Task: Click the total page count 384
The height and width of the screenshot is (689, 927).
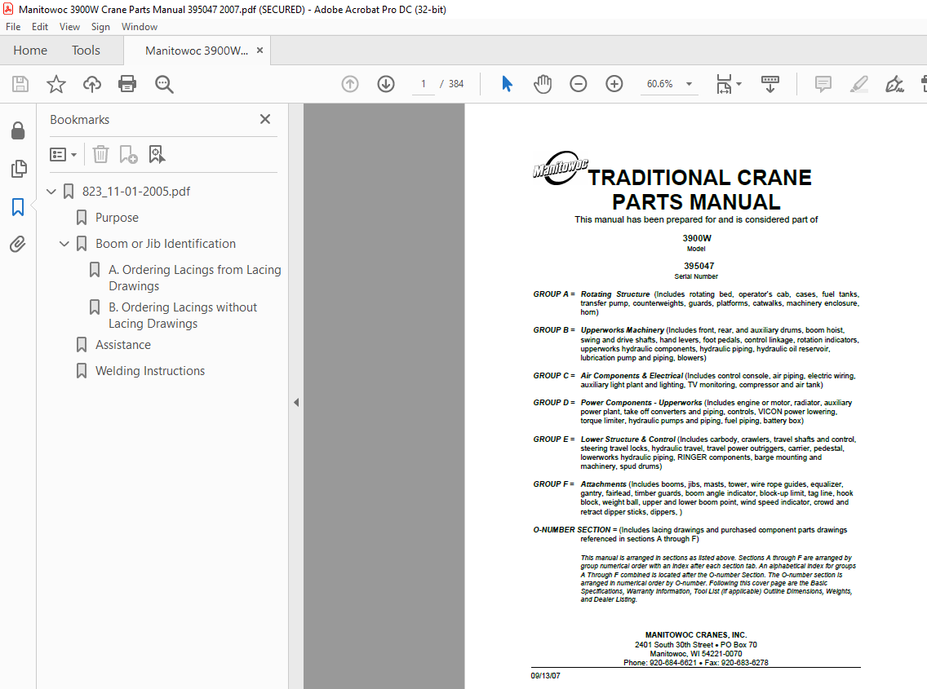Action: pyautogui.click(x=456, y=84)
